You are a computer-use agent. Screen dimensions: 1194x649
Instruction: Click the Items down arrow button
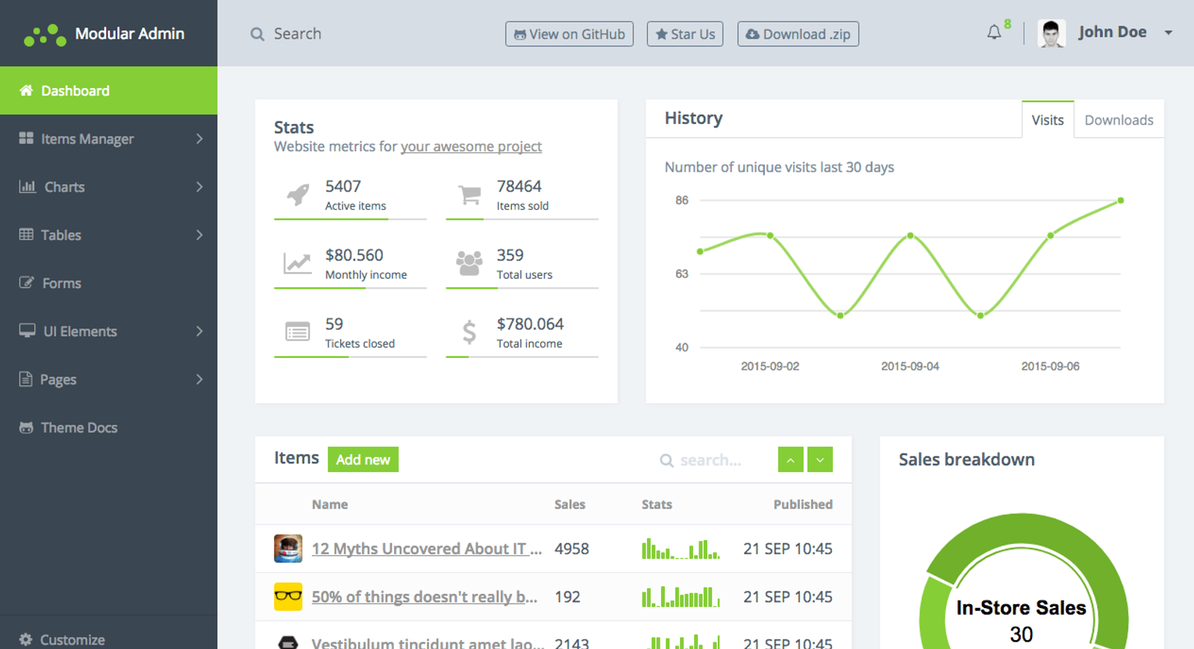click(x=819, y=460)
